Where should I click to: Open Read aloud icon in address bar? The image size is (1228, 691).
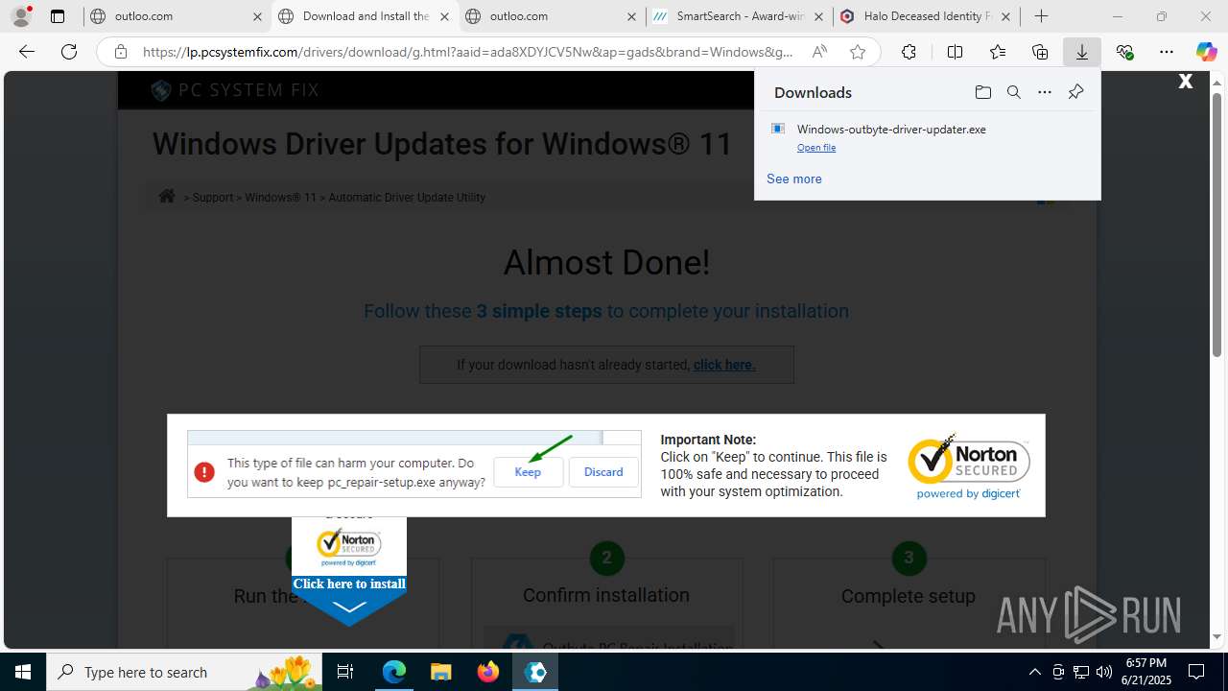click(x=819, y=52)
